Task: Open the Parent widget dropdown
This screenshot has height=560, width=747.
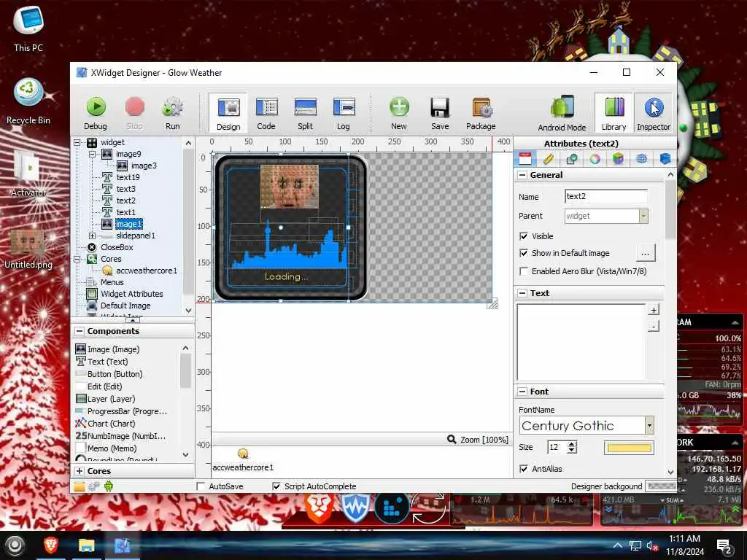Action: [x=643, y=216]
